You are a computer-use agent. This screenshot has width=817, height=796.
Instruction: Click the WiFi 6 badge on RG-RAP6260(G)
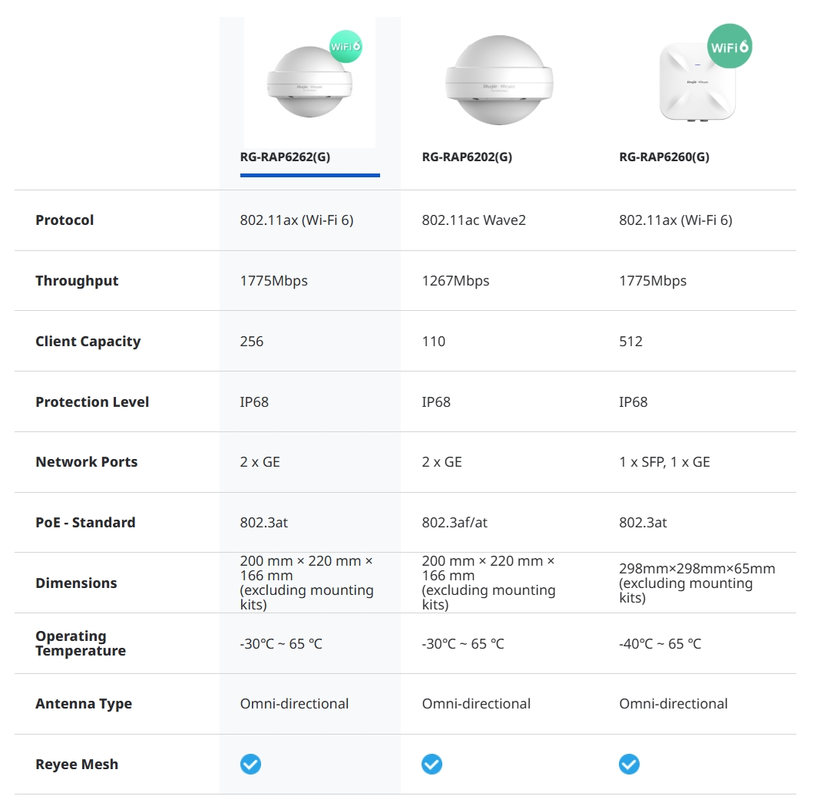point(729,46)
